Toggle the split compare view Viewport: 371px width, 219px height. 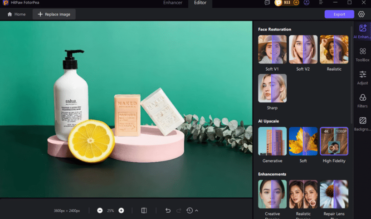point(144,210)
